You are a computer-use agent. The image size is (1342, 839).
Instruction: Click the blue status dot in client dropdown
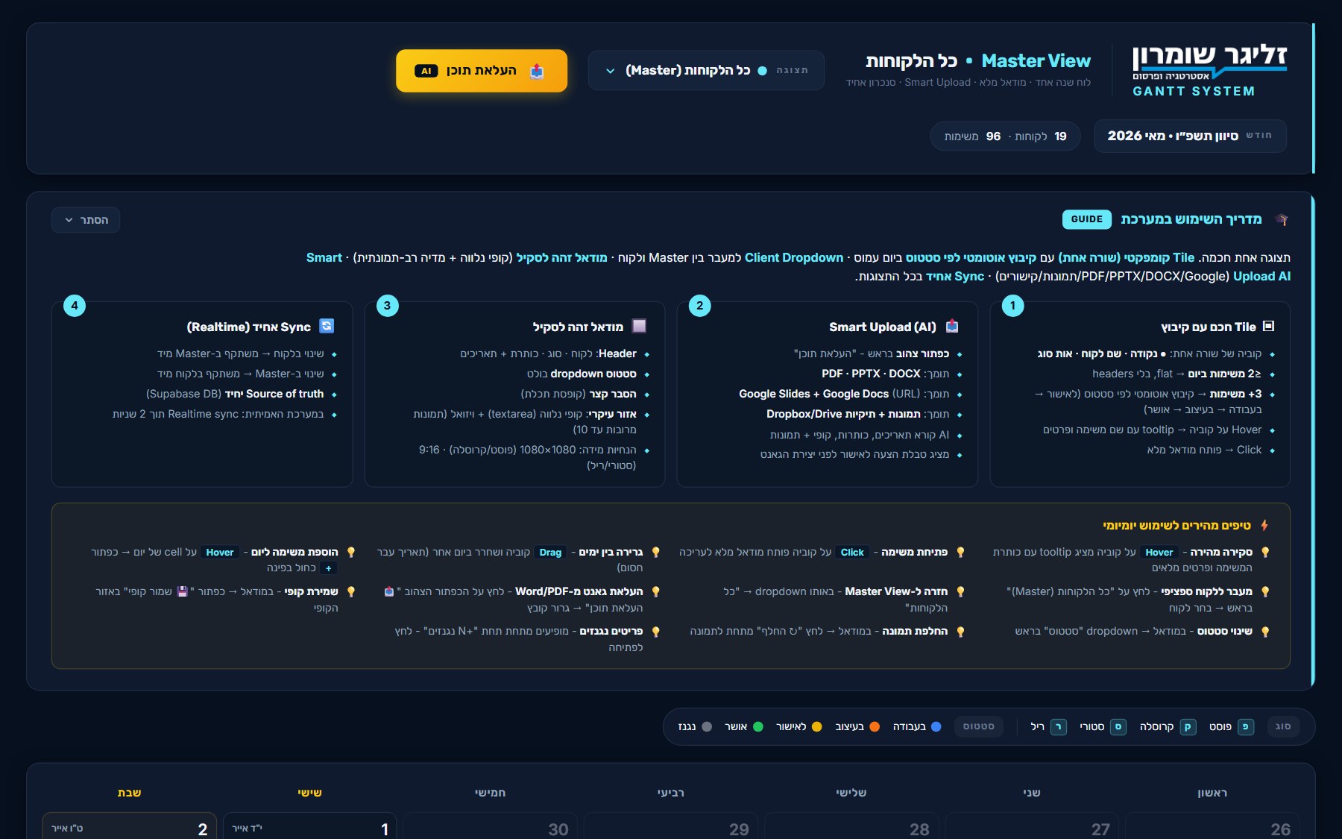pos(762,71)
